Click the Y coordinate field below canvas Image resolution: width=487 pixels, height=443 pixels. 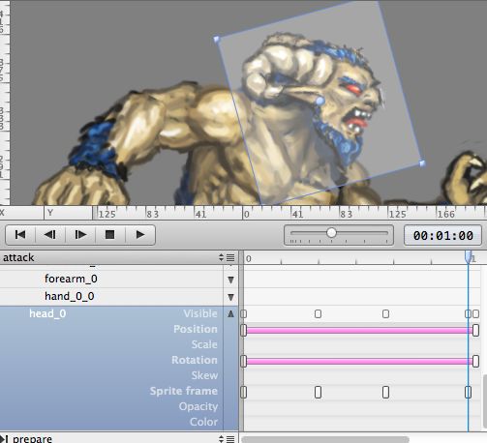click(x=68, y=213)
